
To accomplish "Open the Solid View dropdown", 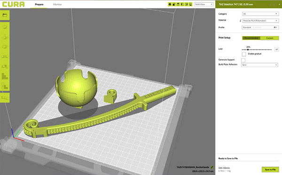I will coord(204,4).
